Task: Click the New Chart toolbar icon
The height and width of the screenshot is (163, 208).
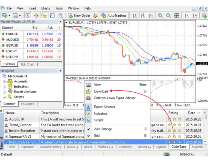Action: [x=5, y=16]
